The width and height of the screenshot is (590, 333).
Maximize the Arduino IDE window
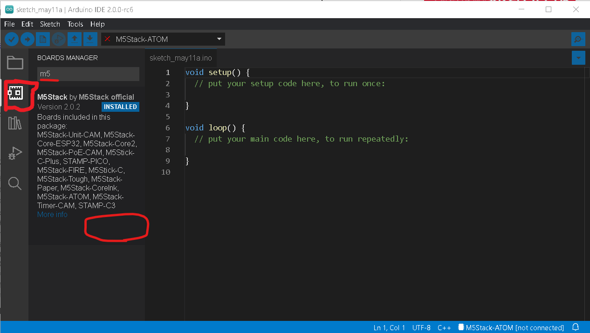549,9
